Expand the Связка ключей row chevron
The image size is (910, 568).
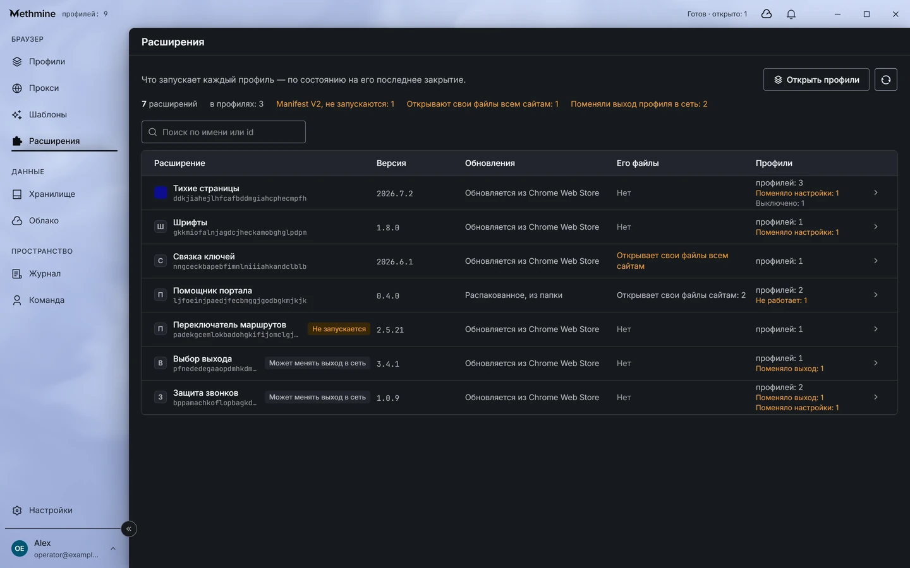point(876,261)
